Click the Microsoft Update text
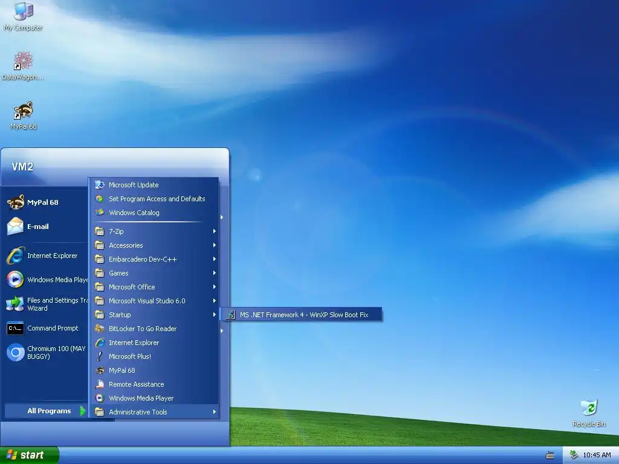This screenshot has width=619, height=464. pyautogui.click(x=134, y=185)
